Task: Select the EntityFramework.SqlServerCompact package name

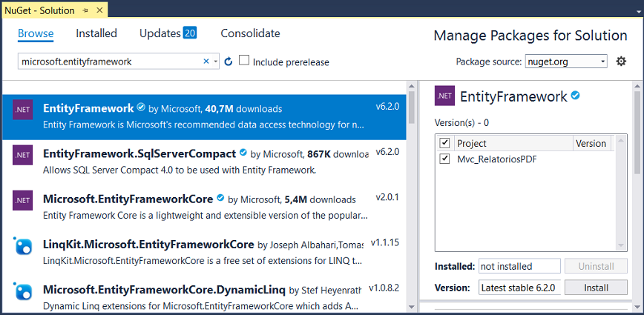Action: point(139,154)
